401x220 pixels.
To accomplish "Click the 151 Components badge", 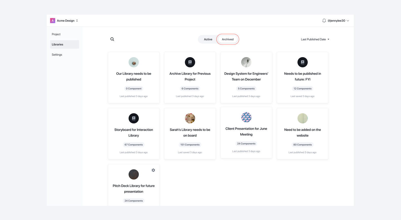I will (190, 145).
